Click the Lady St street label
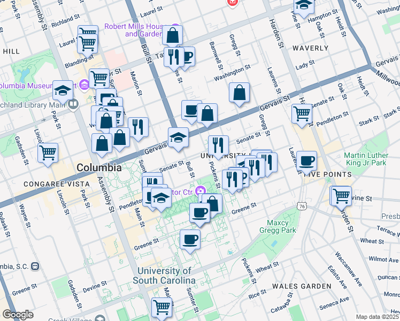 305,65
